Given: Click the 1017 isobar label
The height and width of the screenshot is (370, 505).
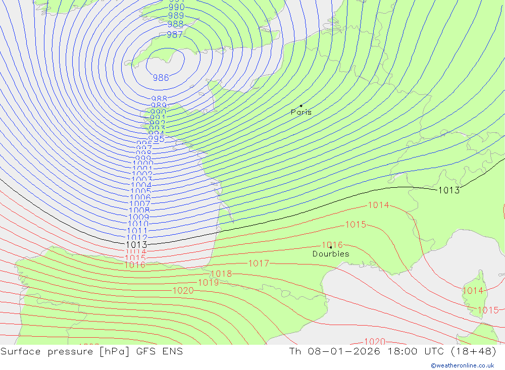Looking at the screenshot, I should click(259, 263).
